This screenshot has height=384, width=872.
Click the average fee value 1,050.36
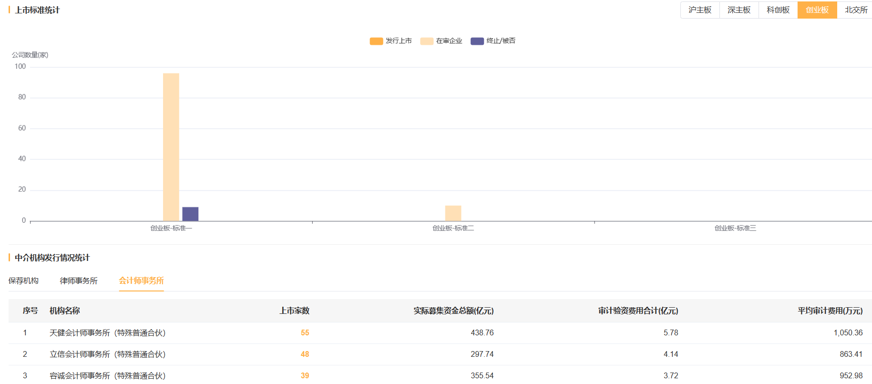point(848,333)
